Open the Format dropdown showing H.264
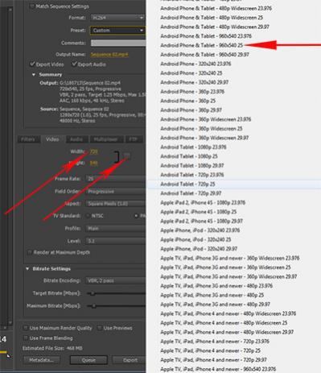The height and width of the screenshot is (373, 321). 117,18
